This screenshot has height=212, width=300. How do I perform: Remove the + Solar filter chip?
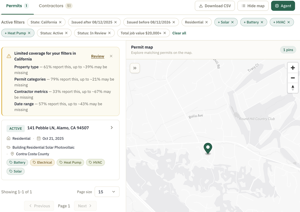click(232, 22)
